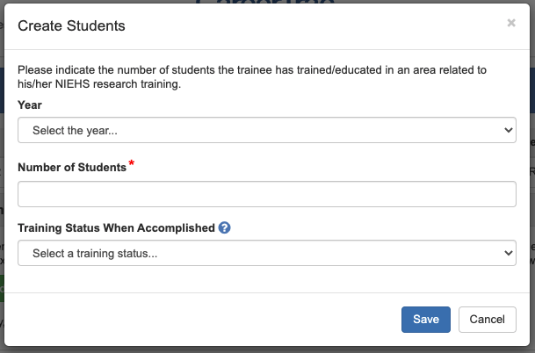Click 'Training Status When Accomplished' label text
This screenshot has height=353, width=535.
[116, 227]
